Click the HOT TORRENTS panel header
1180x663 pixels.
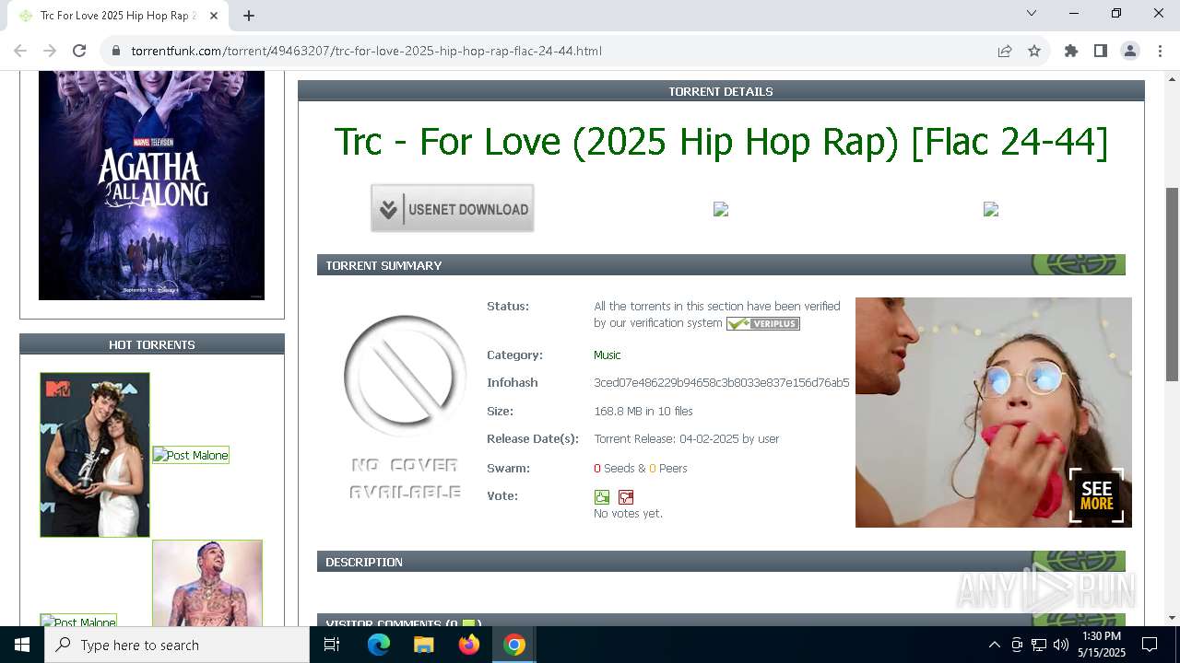point(152,344)
